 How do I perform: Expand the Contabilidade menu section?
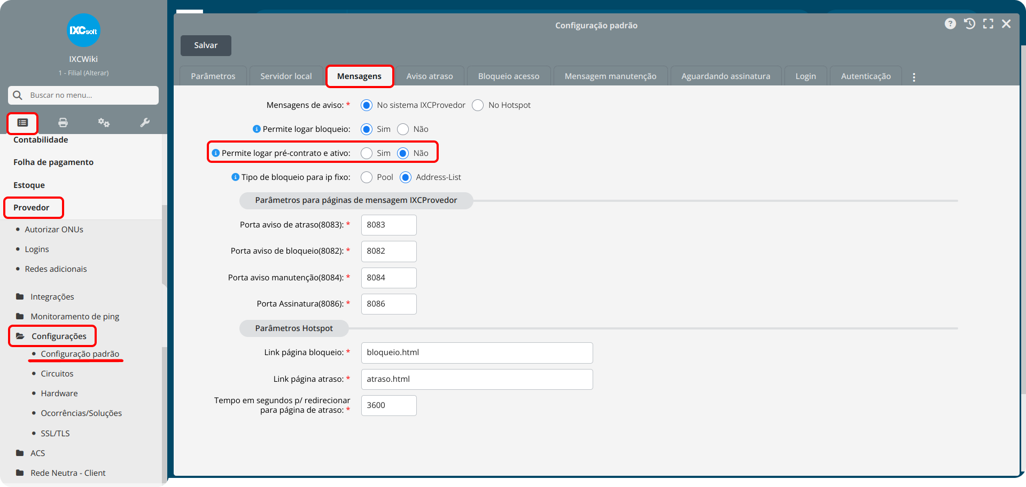[x=41, y=140]
